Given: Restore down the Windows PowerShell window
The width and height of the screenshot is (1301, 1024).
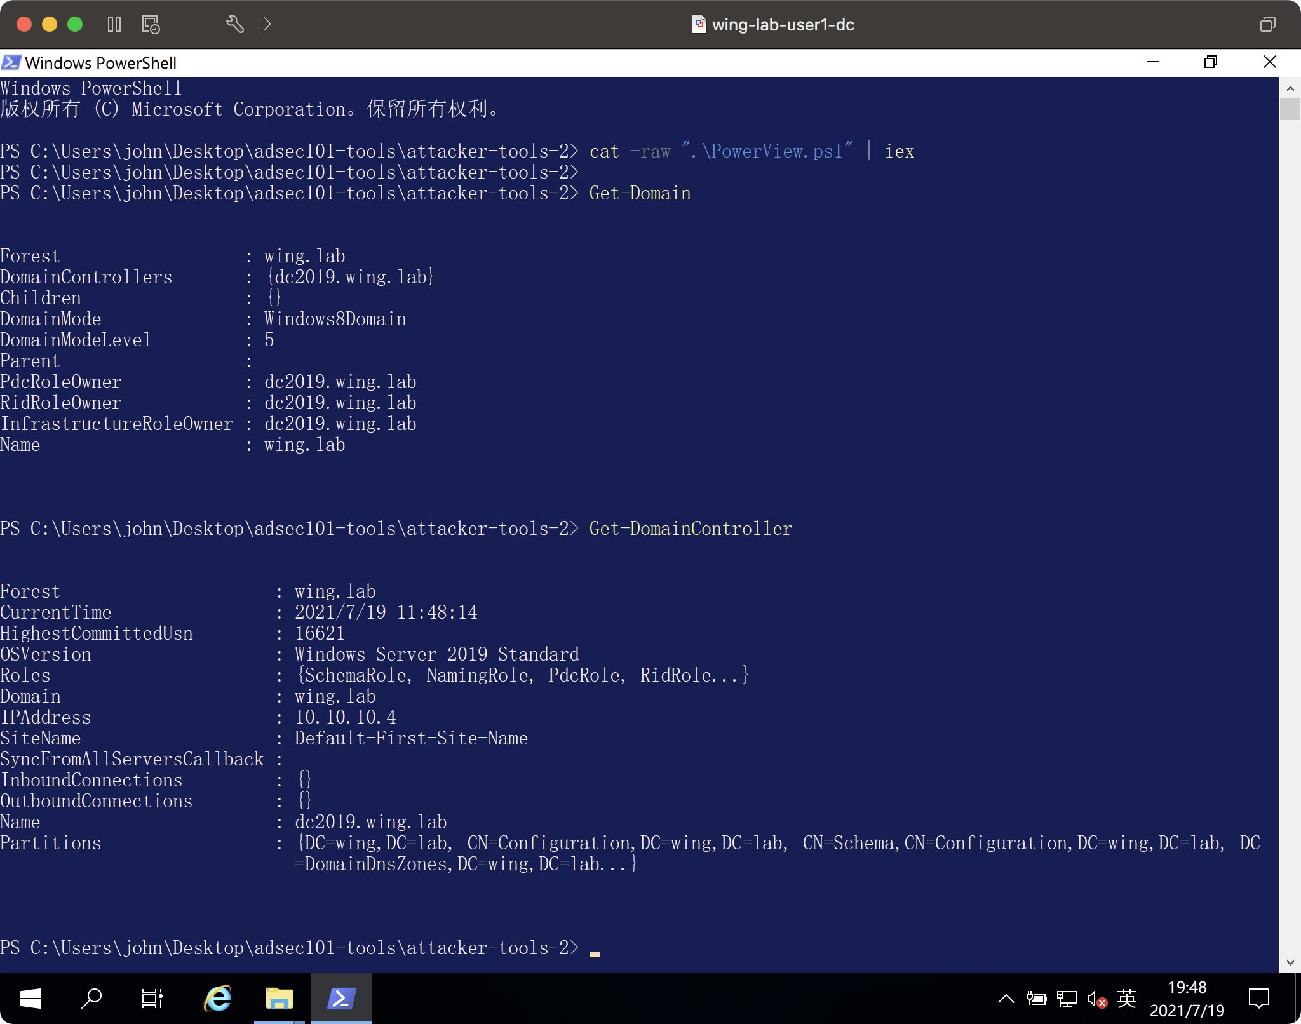Looking at the screenshot, I should [1211, 62].
